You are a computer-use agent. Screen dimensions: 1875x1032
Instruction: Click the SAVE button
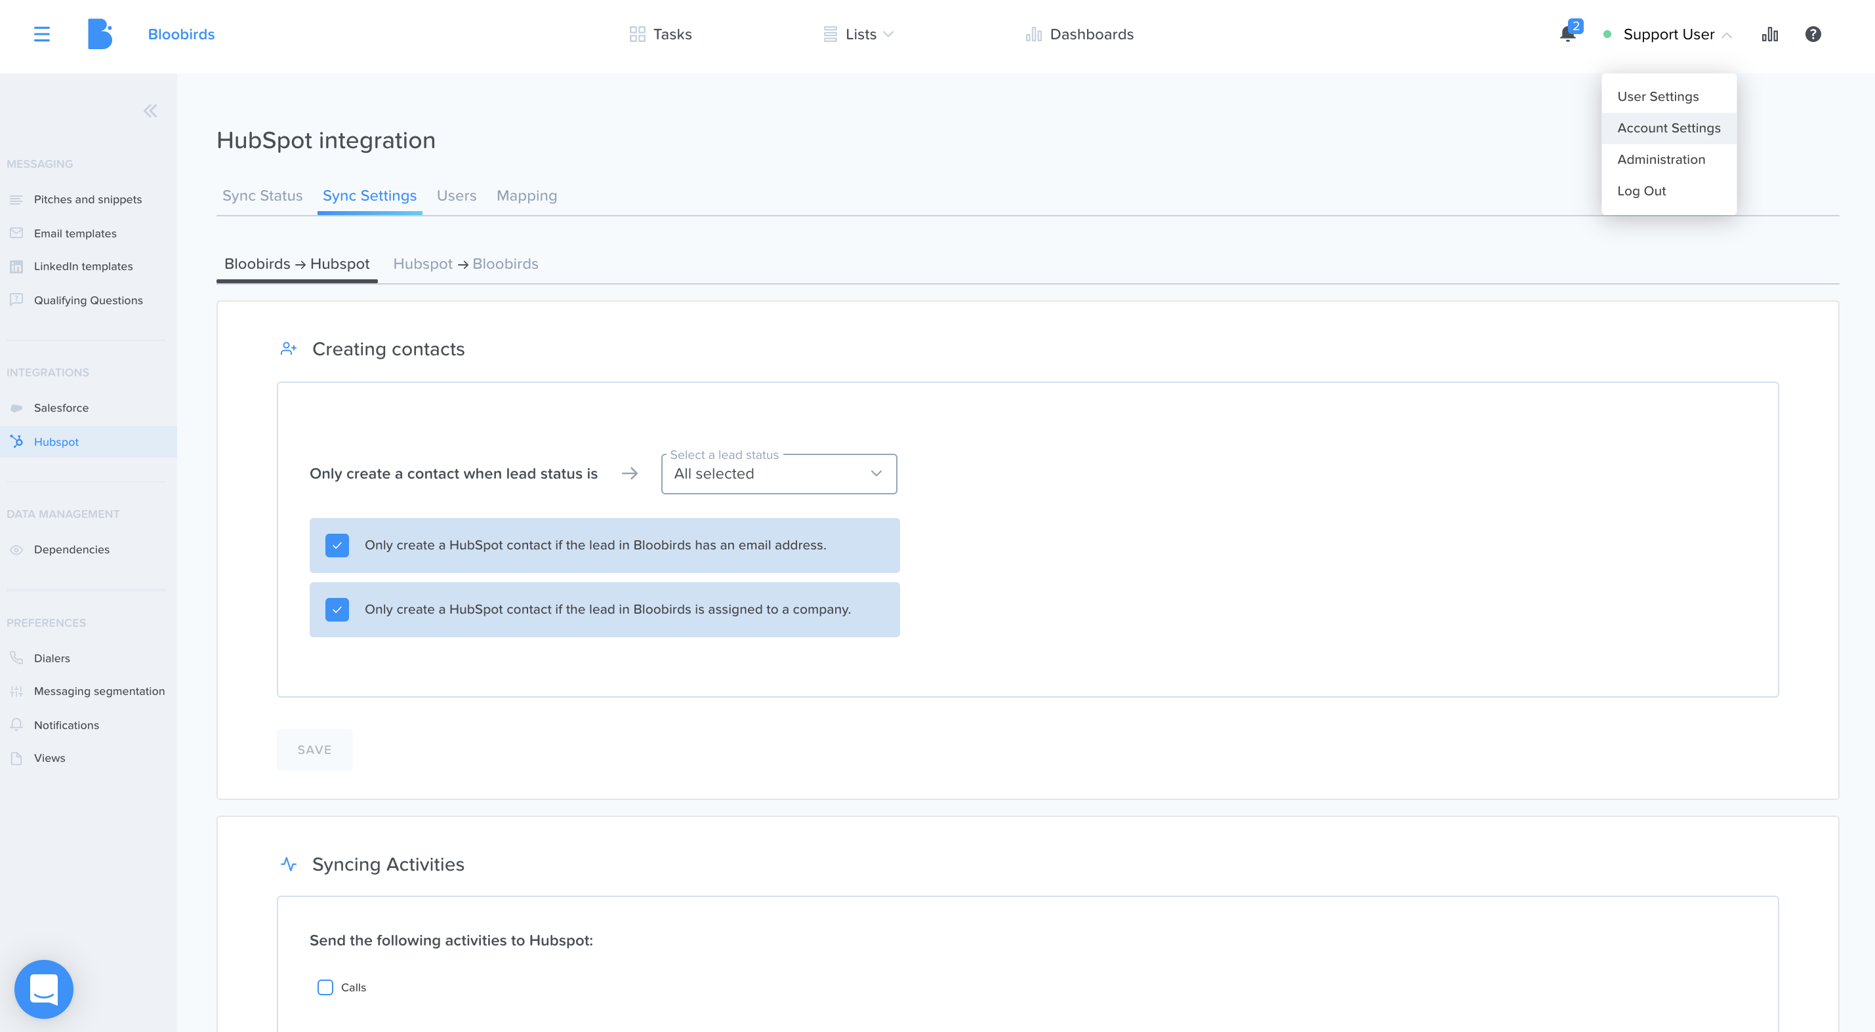(314, 750)
